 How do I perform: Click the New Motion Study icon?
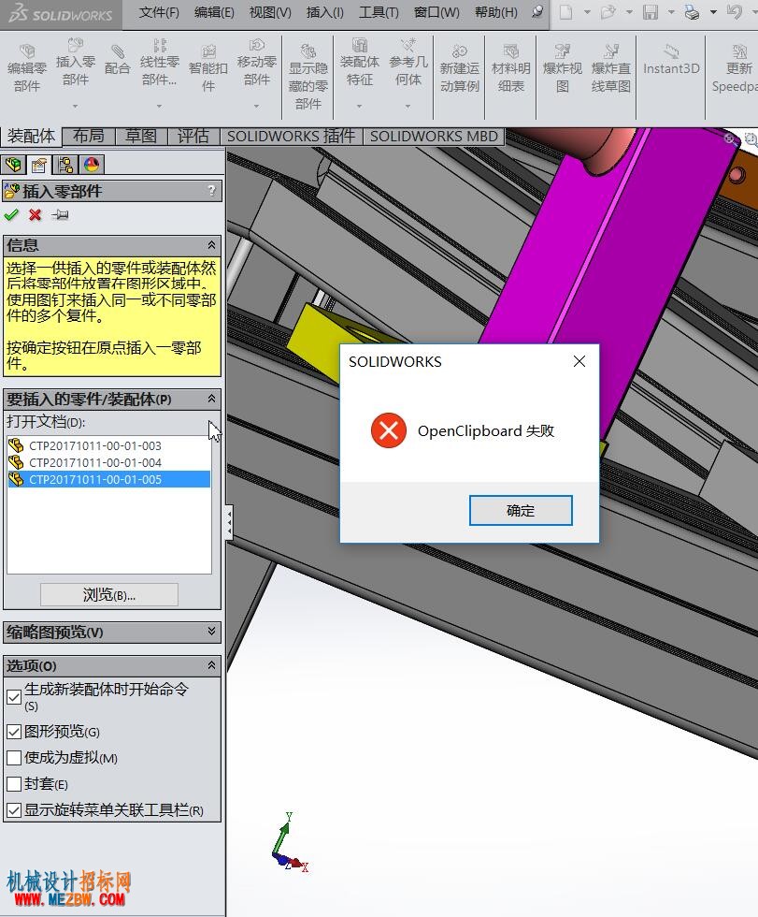click(x=460, y=51)
